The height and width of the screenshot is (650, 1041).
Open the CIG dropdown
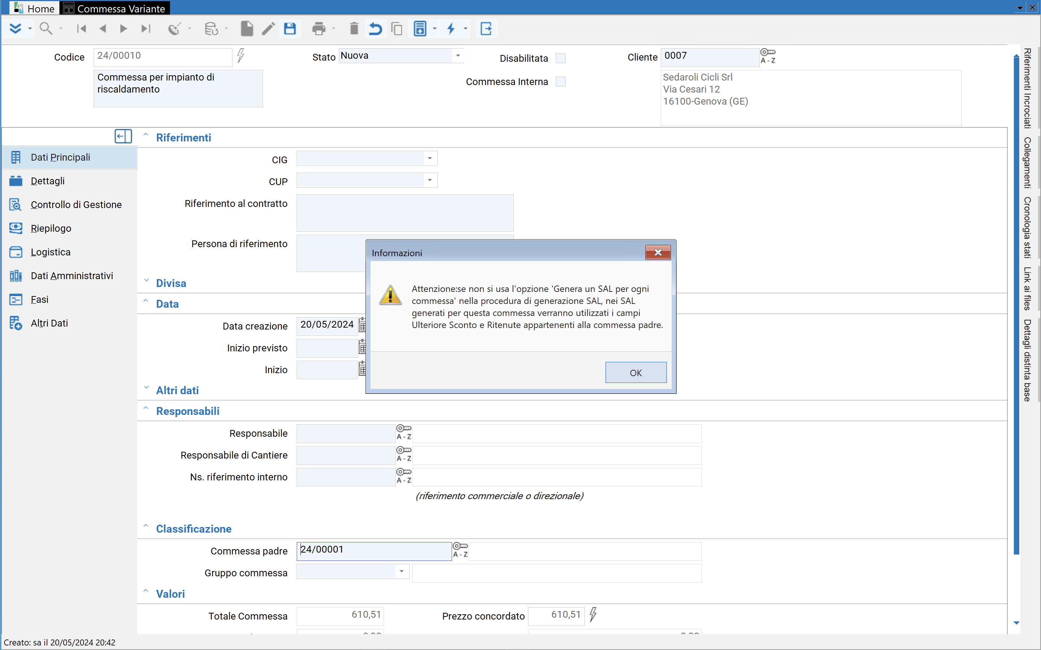click(430, 158)
